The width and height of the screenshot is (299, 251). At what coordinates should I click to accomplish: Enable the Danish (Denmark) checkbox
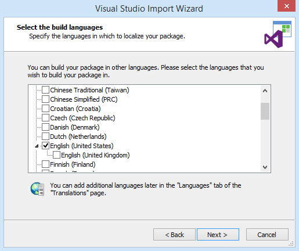[45, 127]
